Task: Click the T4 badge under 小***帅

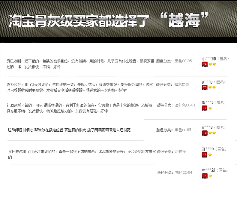Action: (205, 64)
